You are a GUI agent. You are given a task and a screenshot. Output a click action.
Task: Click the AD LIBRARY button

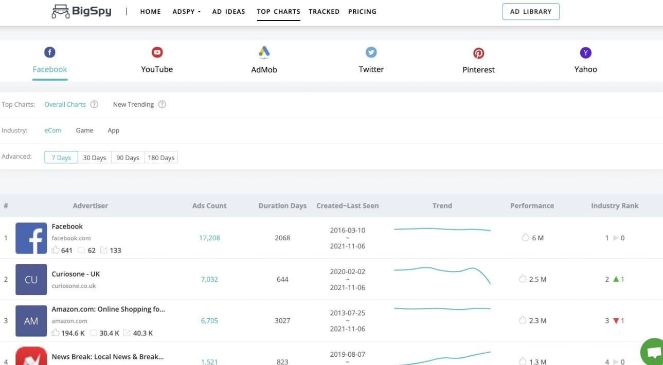(x=531, y=12)
